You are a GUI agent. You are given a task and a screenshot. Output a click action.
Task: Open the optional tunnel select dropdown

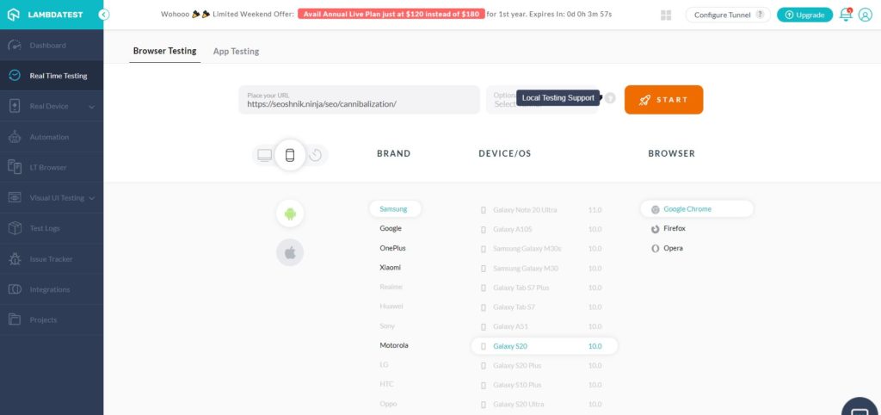[542, 100]
